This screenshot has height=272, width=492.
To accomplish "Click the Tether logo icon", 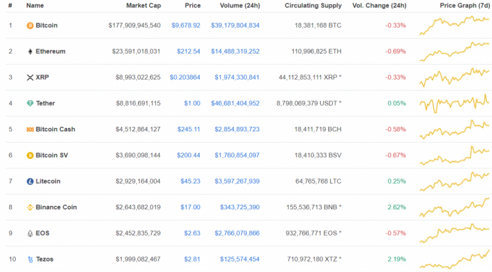I will 30,103.
